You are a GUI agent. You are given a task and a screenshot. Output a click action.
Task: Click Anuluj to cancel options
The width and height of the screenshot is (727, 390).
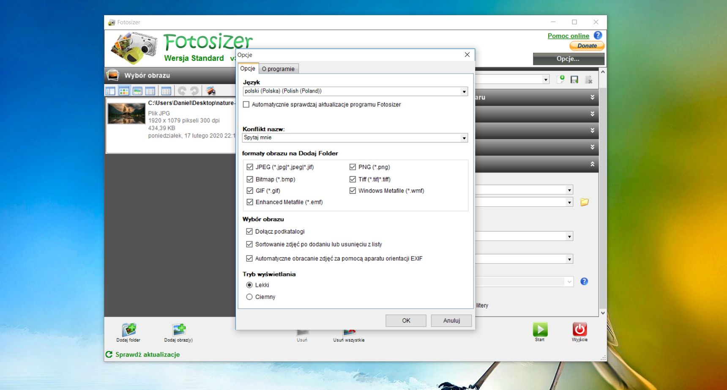[451, 321]
